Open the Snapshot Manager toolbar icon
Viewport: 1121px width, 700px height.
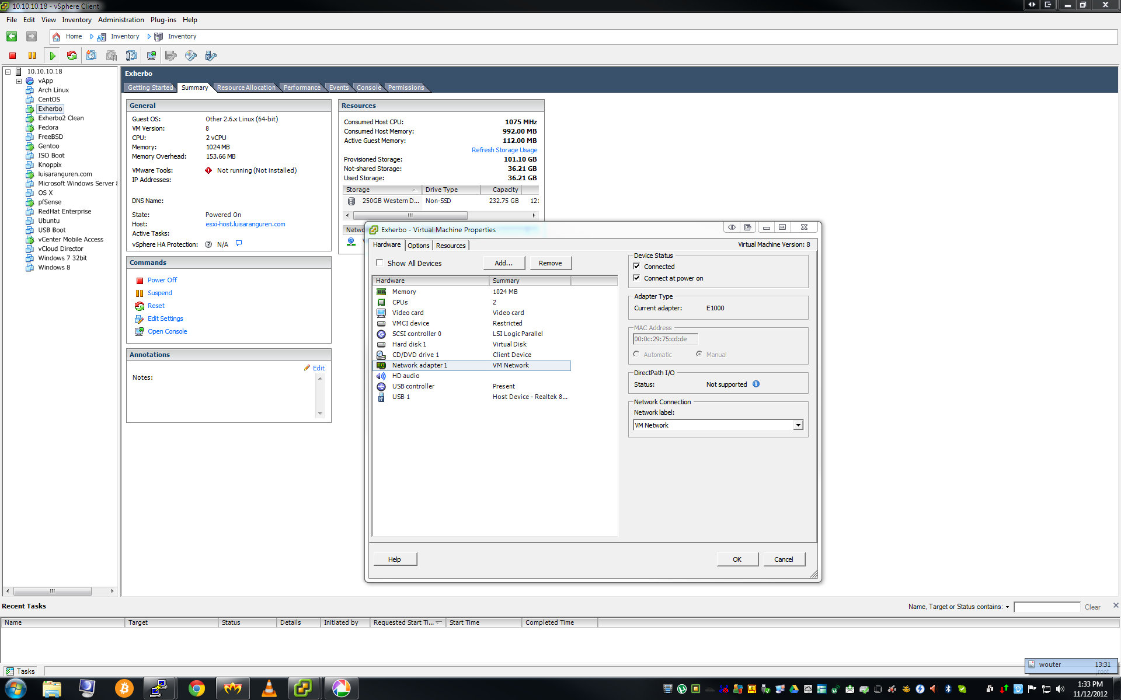click(x=131, y=56)
